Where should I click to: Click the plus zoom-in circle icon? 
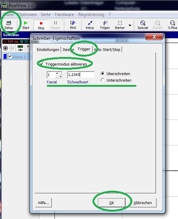[x=6, y=48]
